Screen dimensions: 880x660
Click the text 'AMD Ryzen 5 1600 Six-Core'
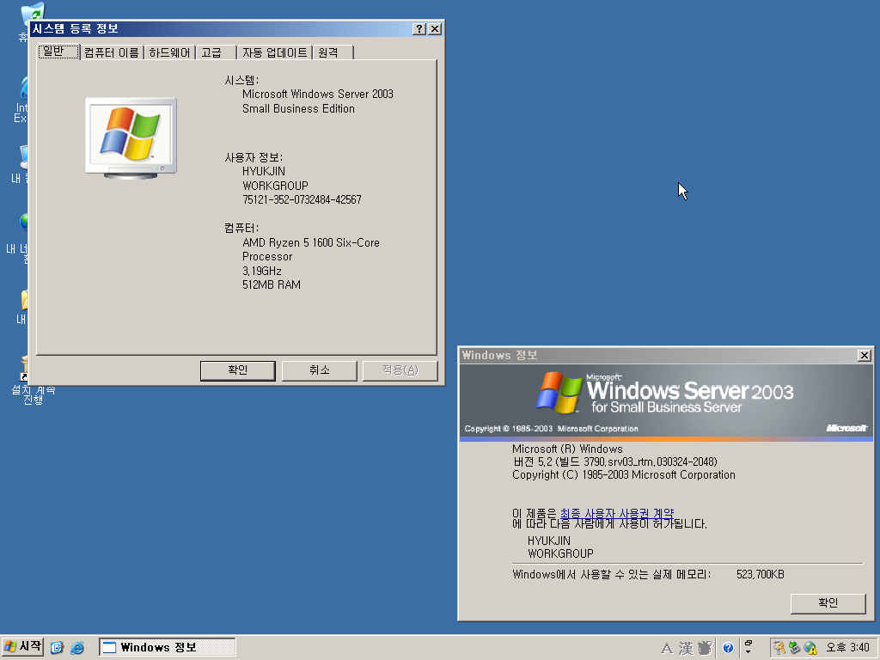[x=311, y=242]
